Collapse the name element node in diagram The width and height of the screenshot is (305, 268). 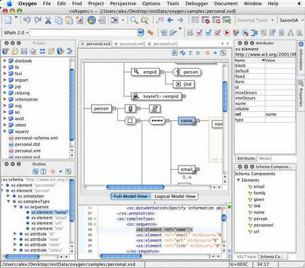[198, 121]
